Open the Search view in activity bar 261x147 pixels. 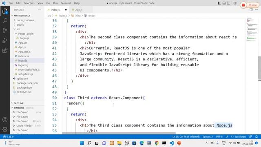pos(5,21)
